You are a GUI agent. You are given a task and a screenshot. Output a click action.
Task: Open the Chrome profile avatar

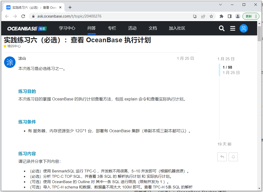point(238,16)
